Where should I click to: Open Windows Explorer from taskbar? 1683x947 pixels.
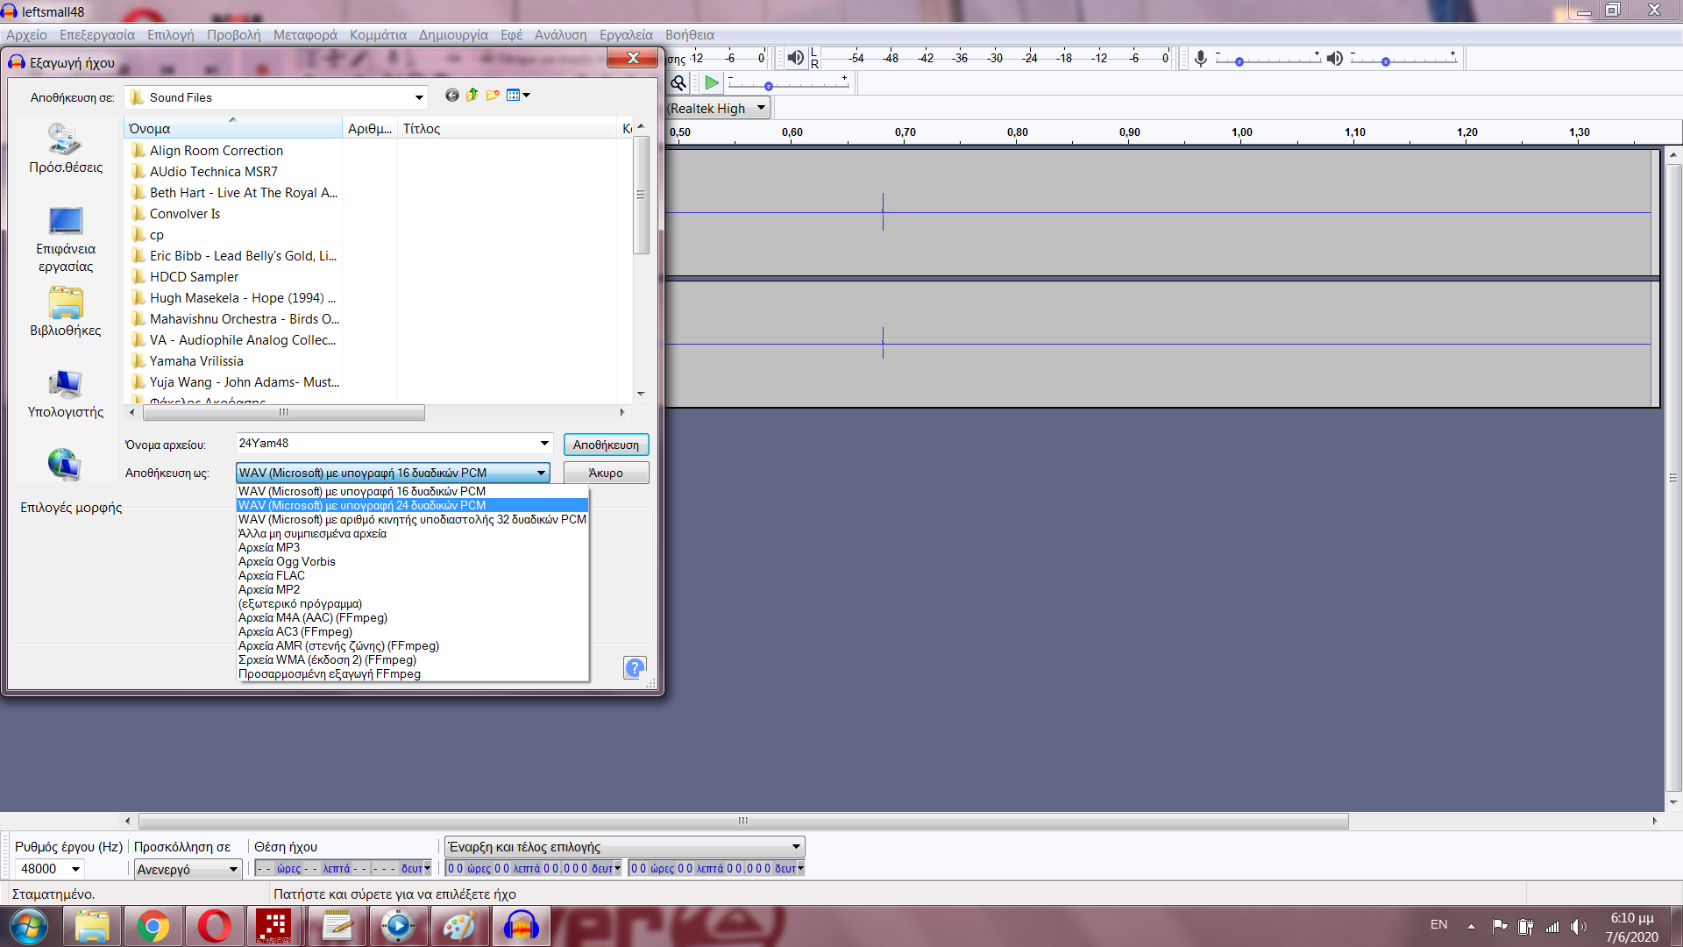click(x=92, y=926)
